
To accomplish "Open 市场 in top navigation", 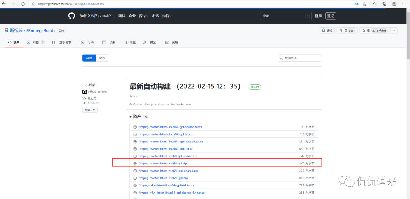I will [x=155, y=16].
